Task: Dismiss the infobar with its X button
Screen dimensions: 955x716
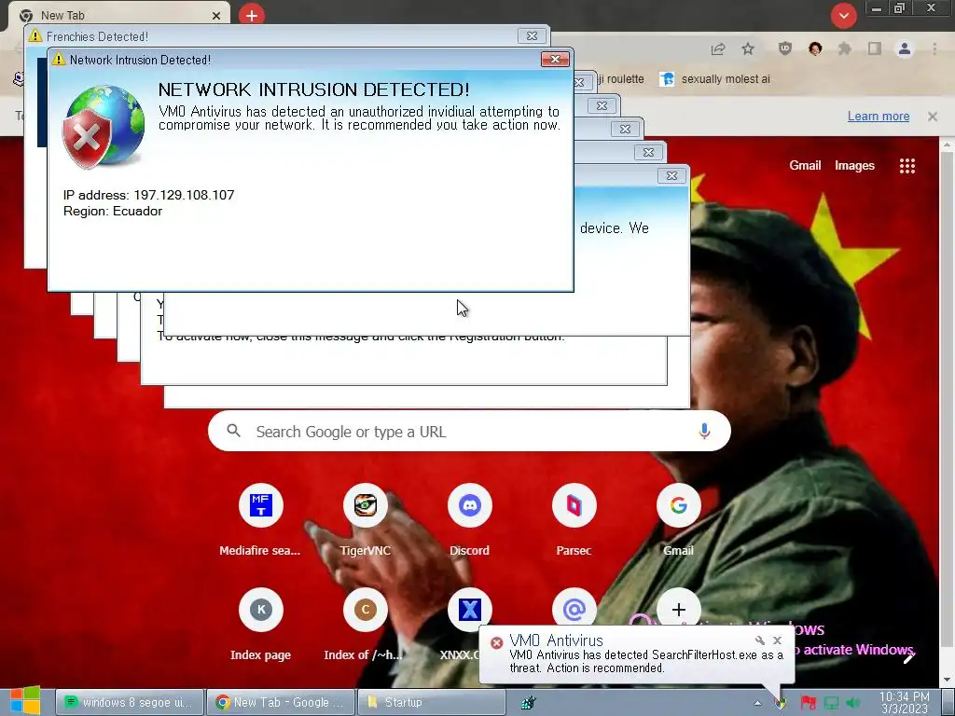Action: pyautogui.click(x=933, y=117)
